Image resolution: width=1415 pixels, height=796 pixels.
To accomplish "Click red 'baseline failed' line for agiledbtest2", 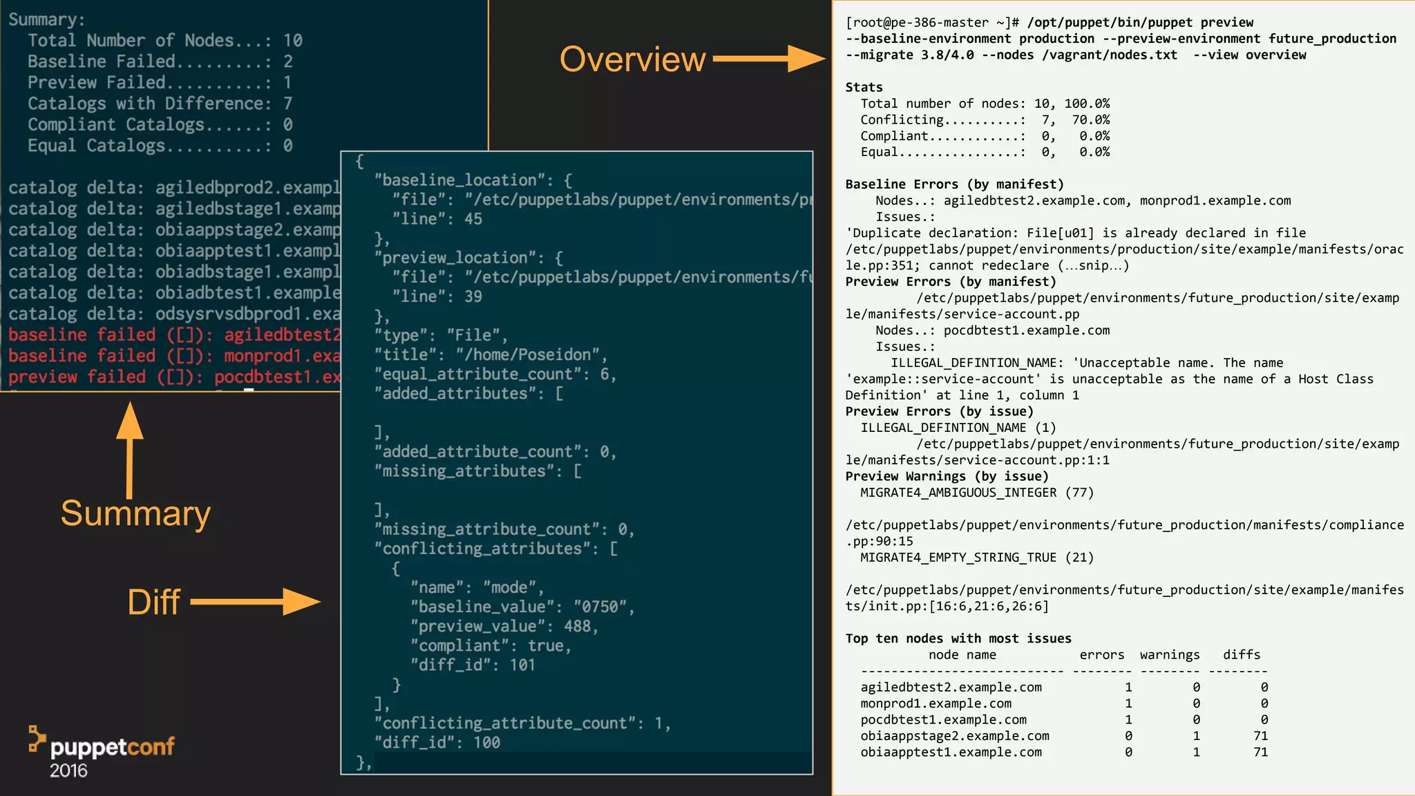I will [175, 335].
